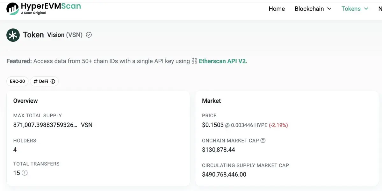Click the Vision token star logo
Image resolution: width=382 pixels, height=191 pixels.
tap(13, 35)
